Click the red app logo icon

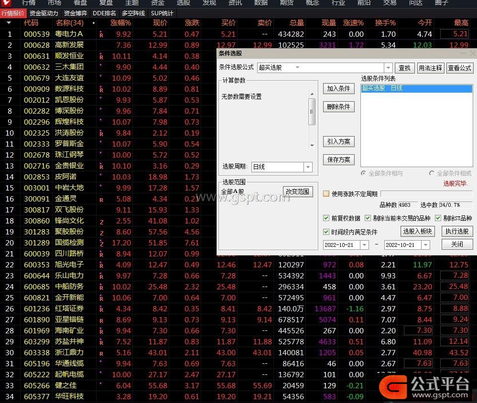[6, 3]
